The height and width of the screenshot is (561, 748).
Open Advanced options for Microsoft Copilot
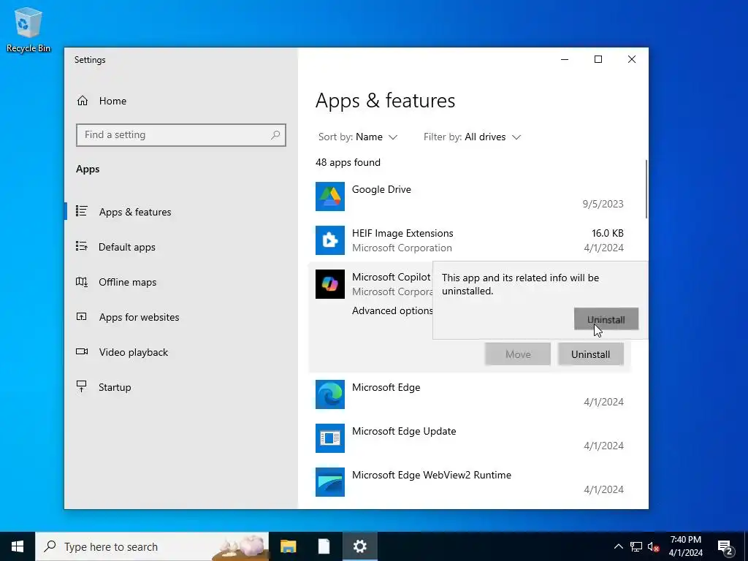coord(392,310)
